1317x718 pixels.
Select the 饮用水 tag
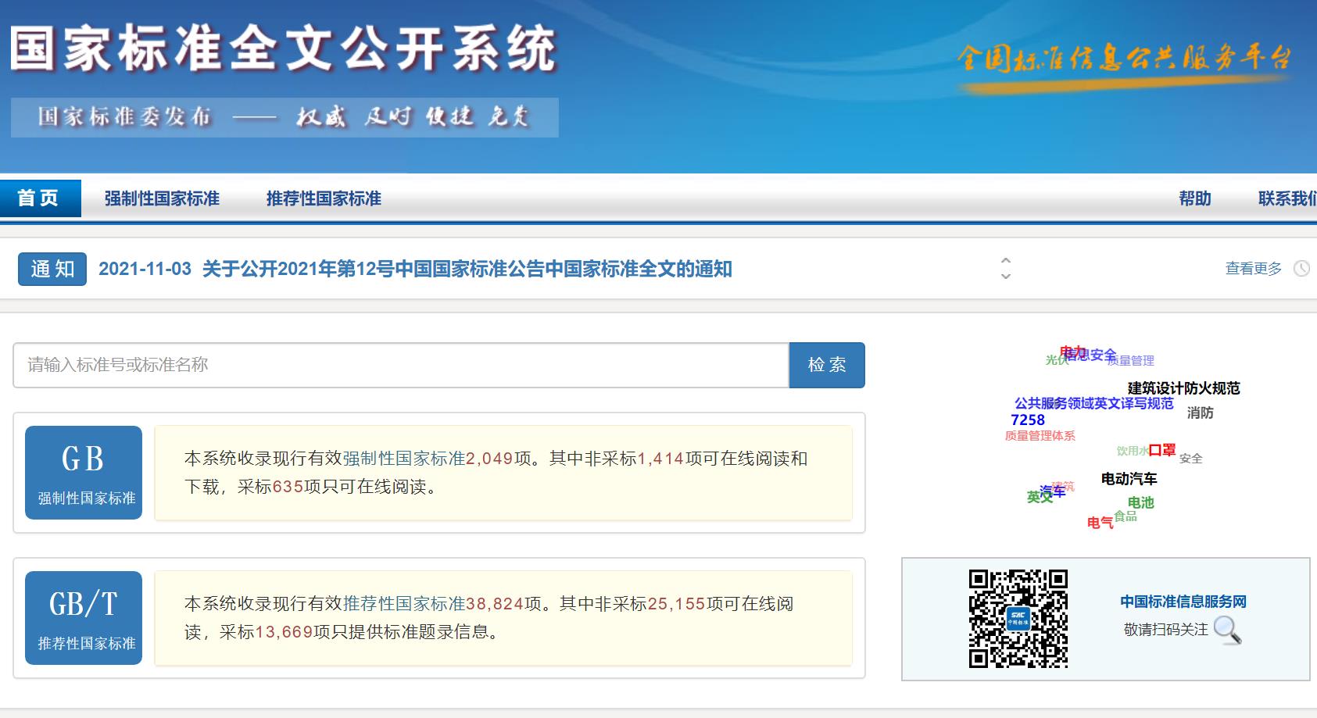(x=1133, y=451)
